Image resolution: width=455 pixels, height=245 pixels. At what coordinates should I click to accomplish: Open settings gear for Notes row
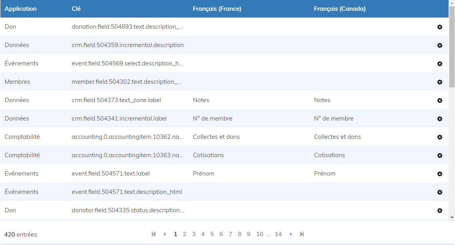(x=439, y=101)
